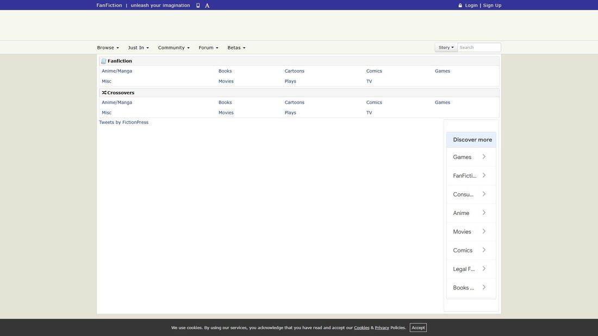Screen dimensions: 598x336
Task: Open Crossovers Cartoons category
Action: pyautogui.click(x=295, y=103)
